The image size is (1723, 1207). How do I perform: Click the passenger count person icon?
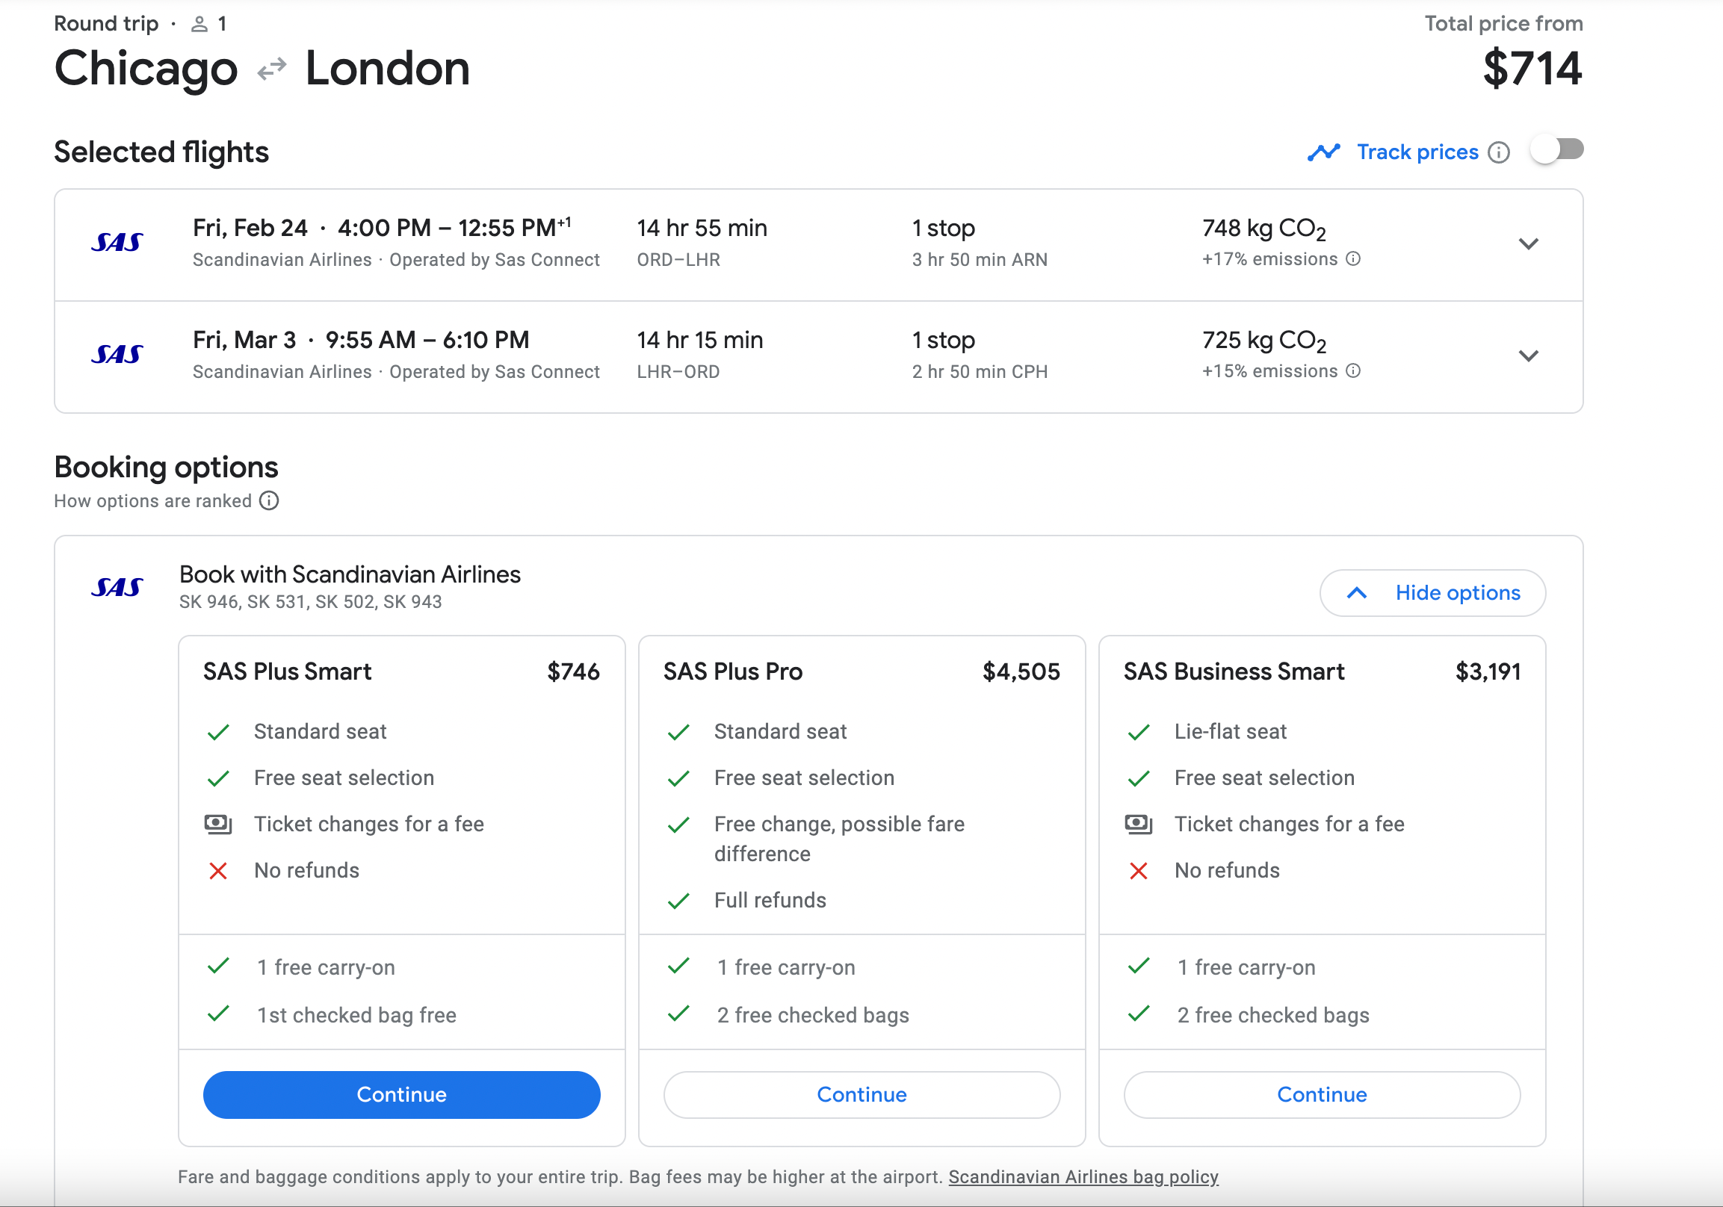pos(199,24)
